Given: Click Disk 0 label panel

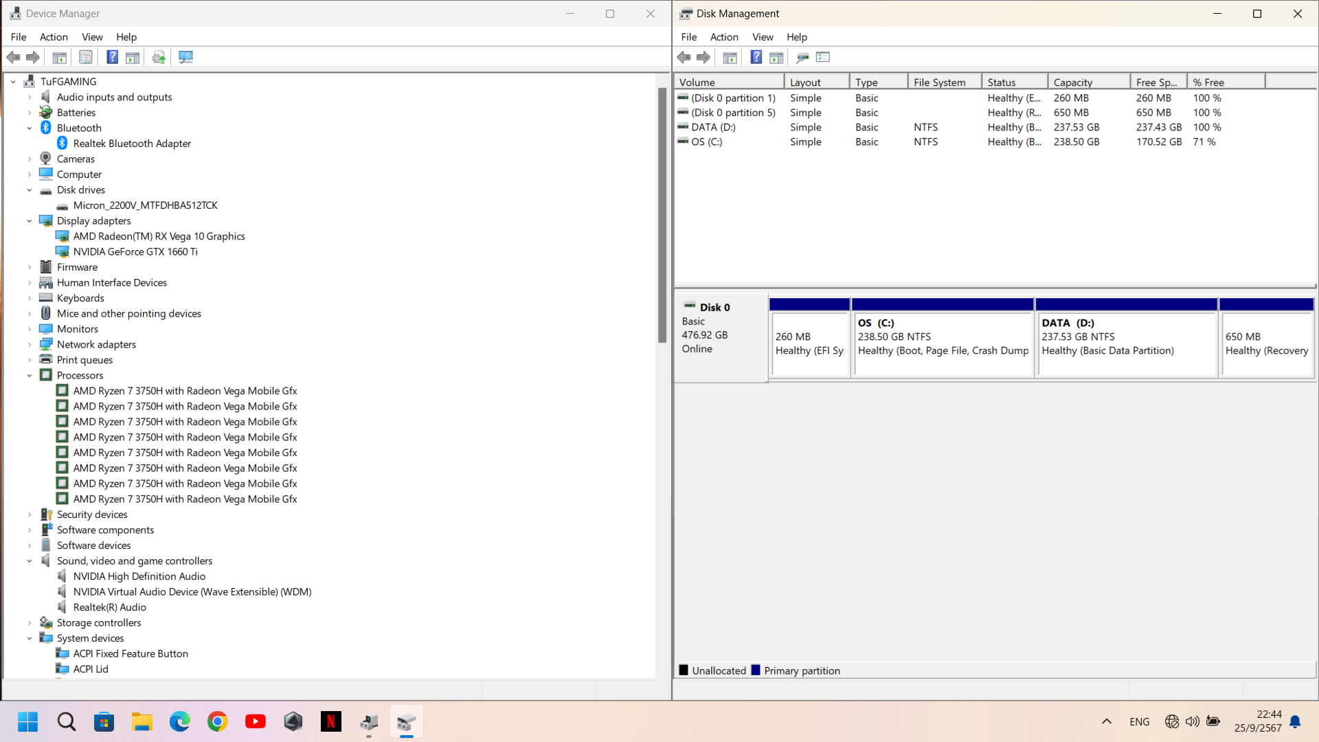Looking at the screenshot, I should click(x=721, y=337).
